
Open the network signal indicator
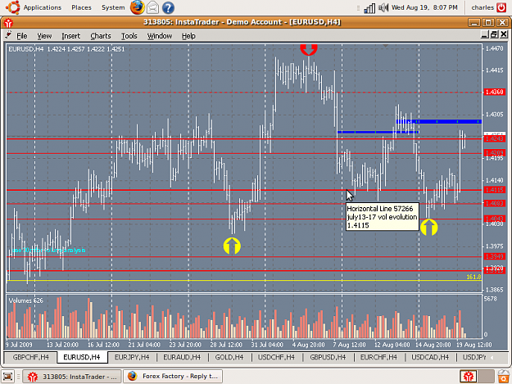[x=369, y=8]
